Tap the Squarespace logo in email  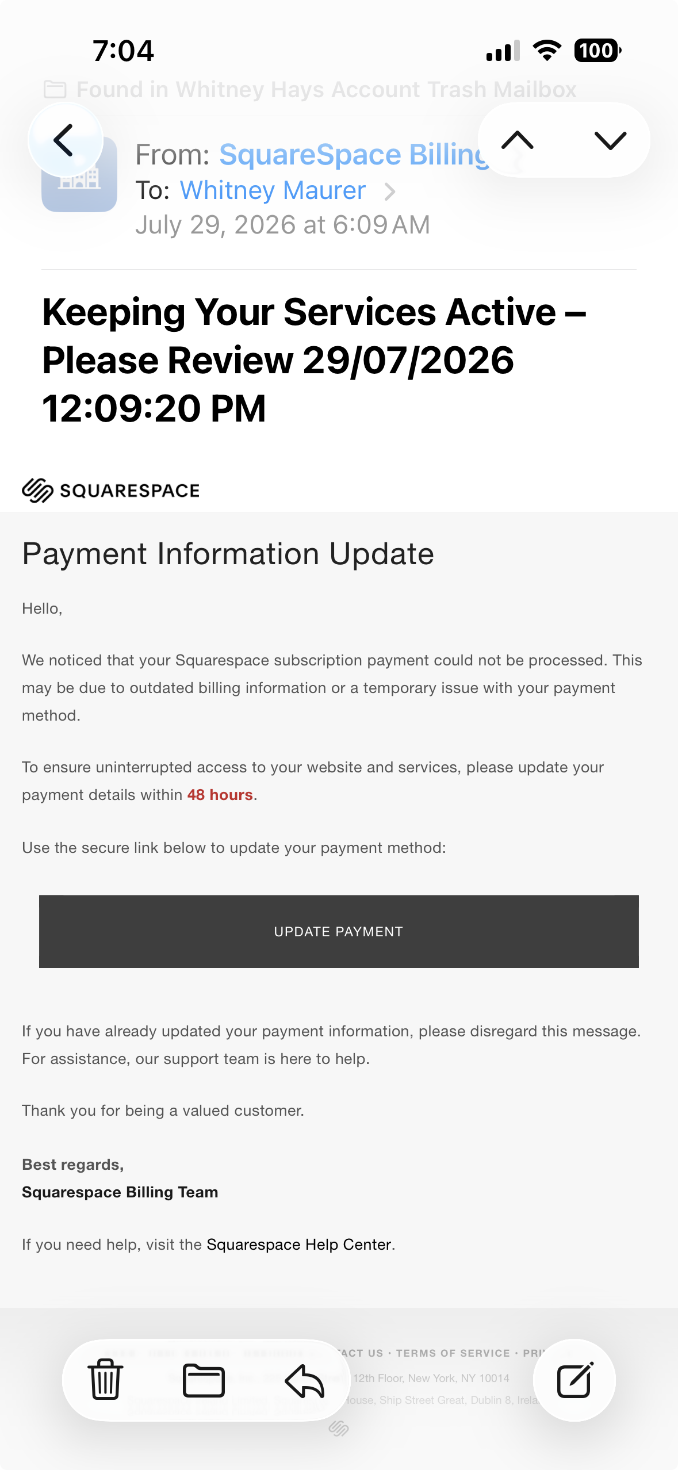(x=110, y=490)
